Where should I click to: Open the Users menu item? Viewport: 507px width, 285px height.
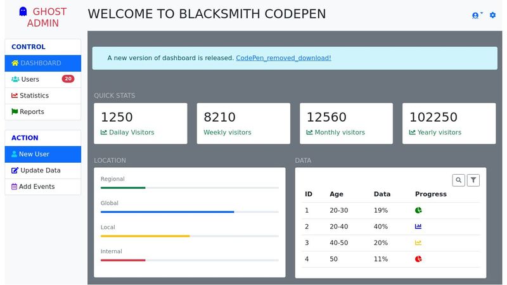point(30,79)
